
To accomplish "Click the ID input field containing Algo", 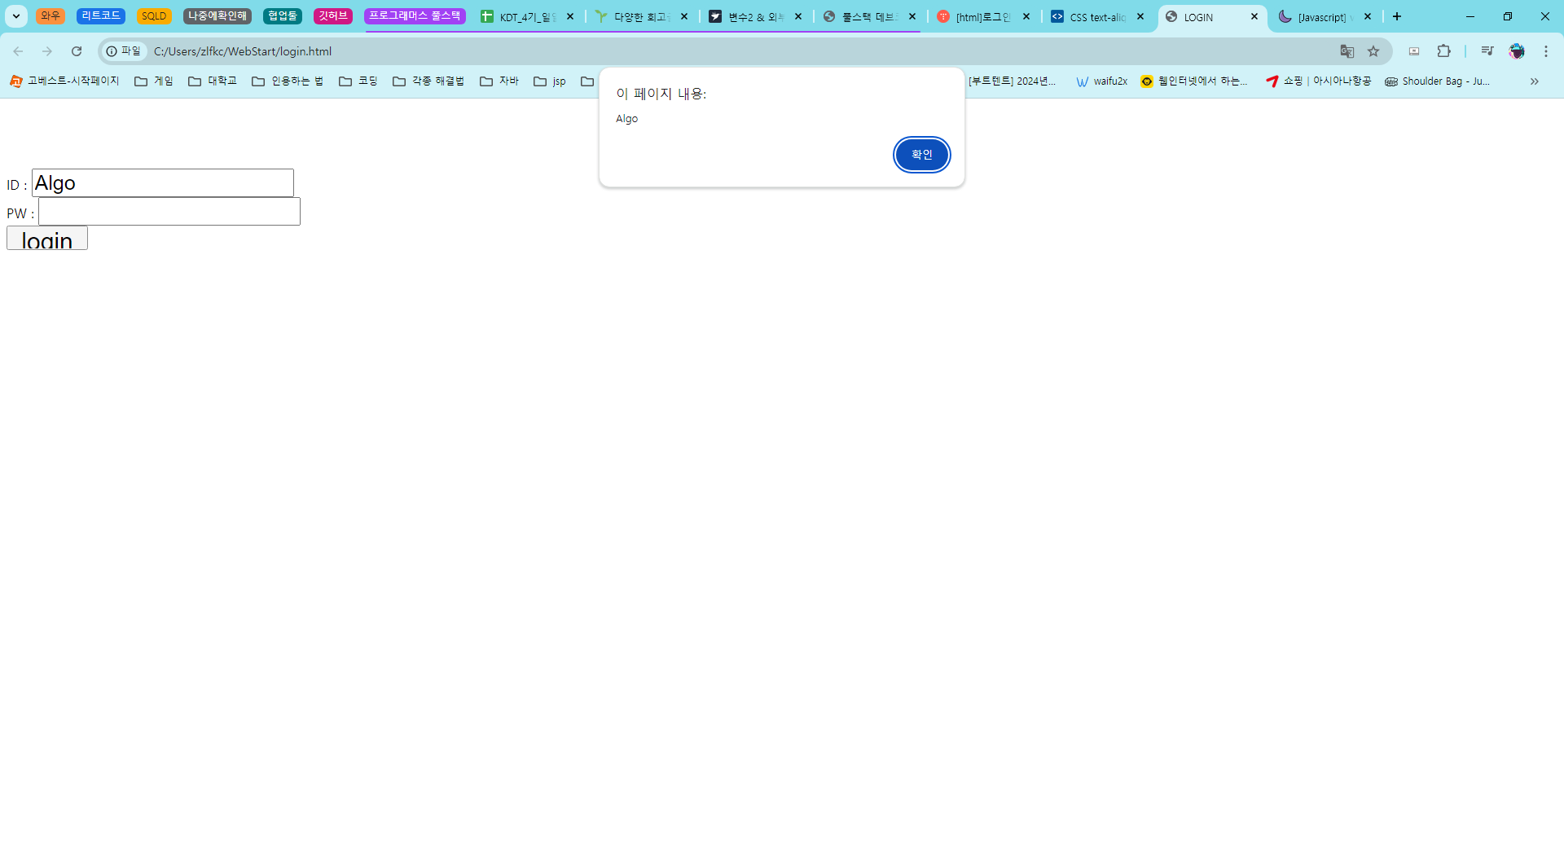I will pyautogui.click(x=163, y=183).
